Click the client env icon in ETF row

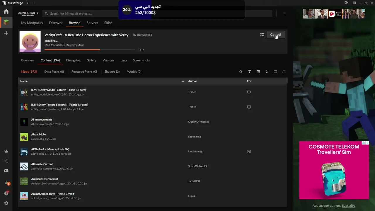point(249,107)
